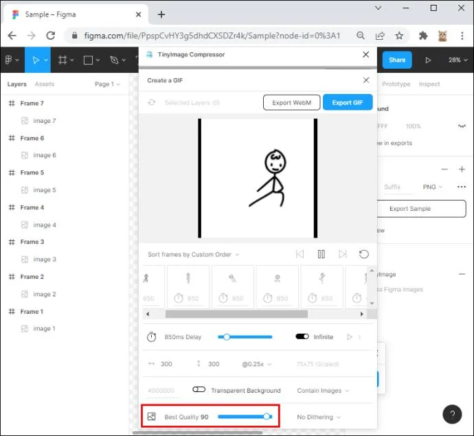Switch to the Inspect tab
The width and height of the screenshot is (474, 436).
click(429, 84)
